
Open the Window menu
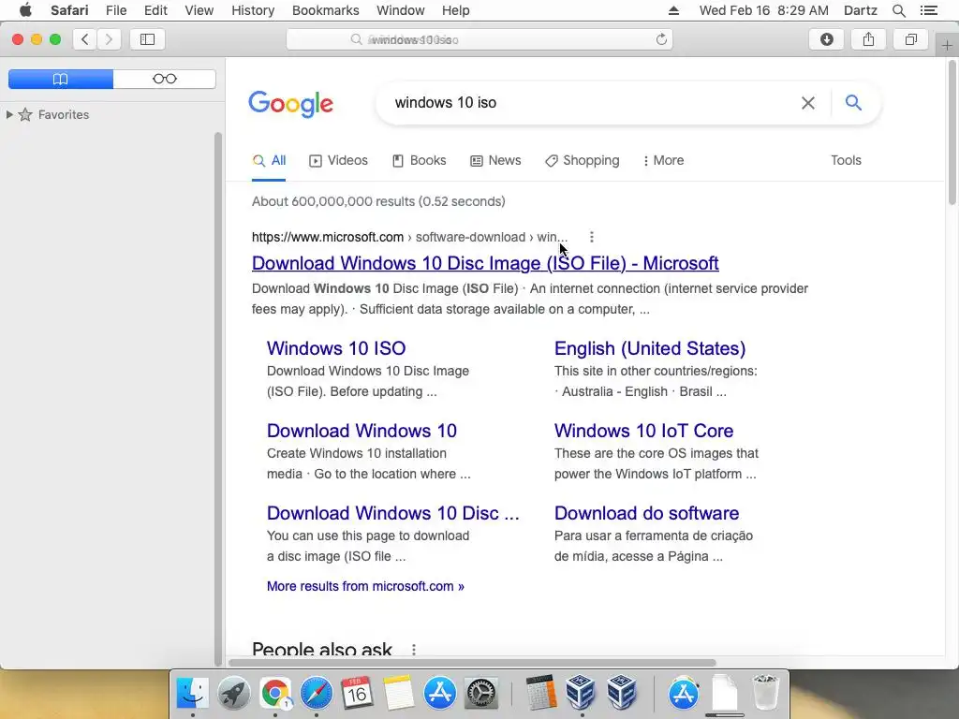[401, 10]
